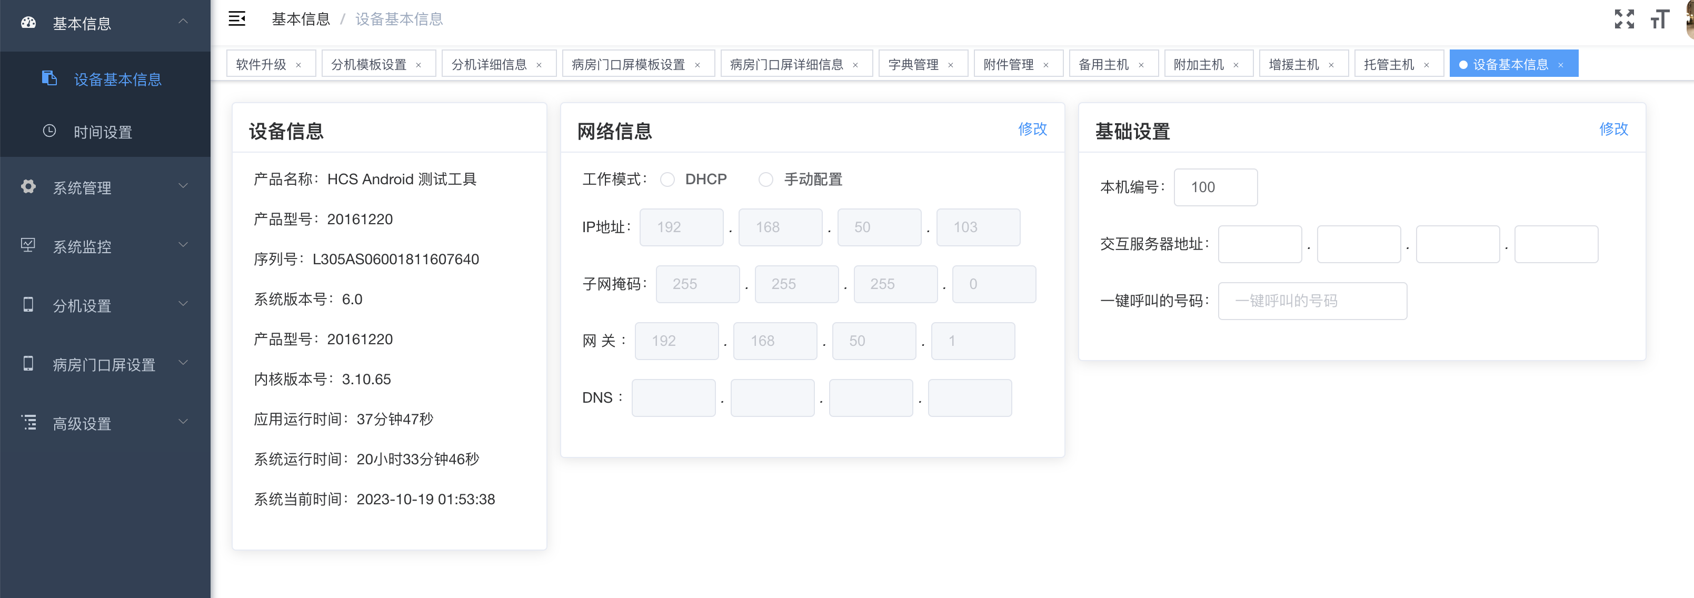Collapse the 基本信息 menu chevron
This screenshot has height=598, width=1694.
[x=184, y=22]
